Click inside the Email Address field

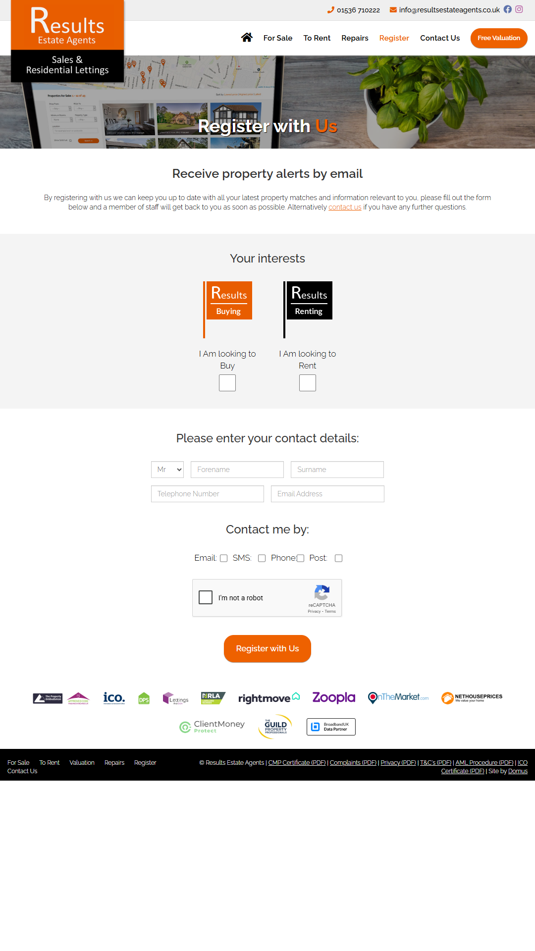(x=327, y=493)
